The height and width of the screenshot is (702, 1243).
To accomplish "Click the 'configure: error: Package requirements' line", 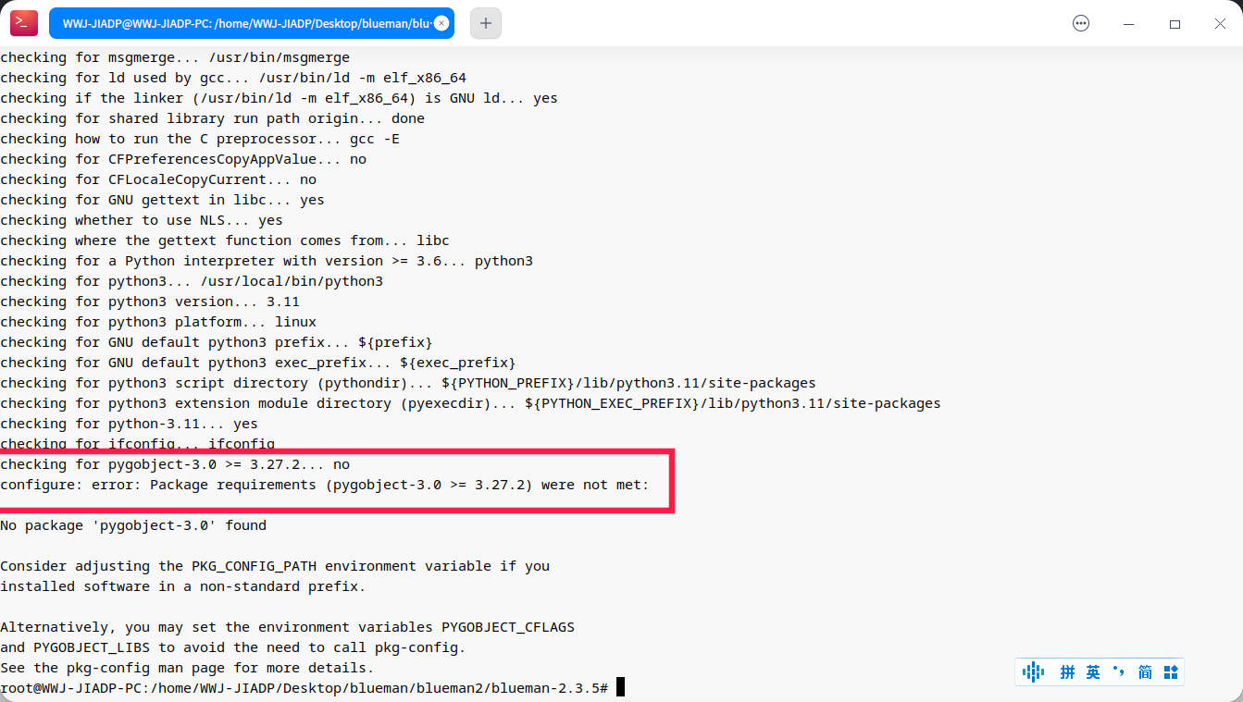I will pos(324,485).
